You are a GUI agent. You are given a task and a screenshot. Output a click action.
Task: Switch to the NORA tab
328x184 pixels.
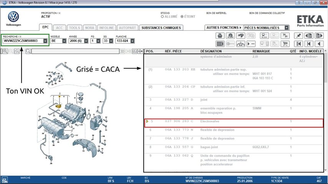click(x=89, y=28)
